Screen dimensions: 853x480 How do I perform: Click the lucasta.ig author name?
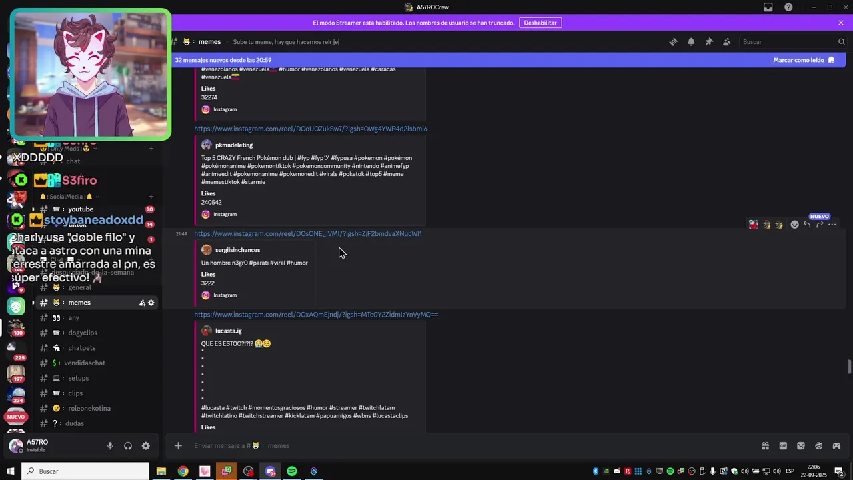tap(229, 331)
